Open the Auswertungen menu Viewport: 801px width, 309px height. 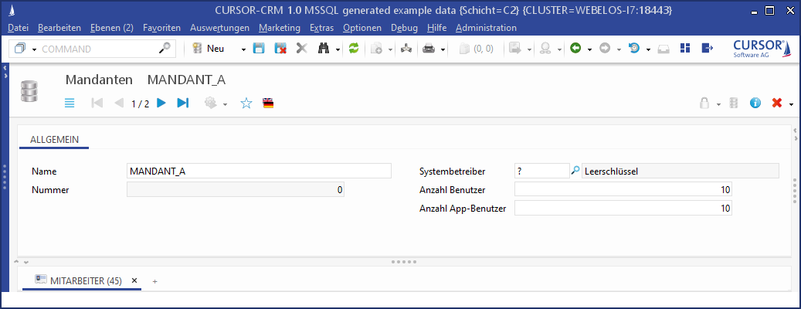219,28
